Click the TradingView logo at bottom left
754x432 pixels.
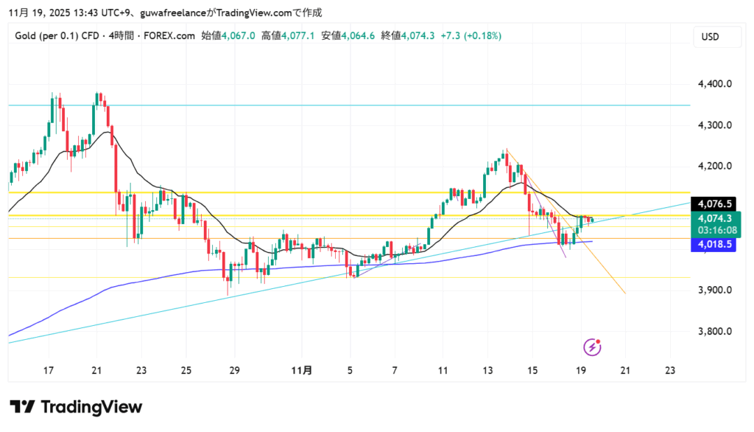point(76,407)
